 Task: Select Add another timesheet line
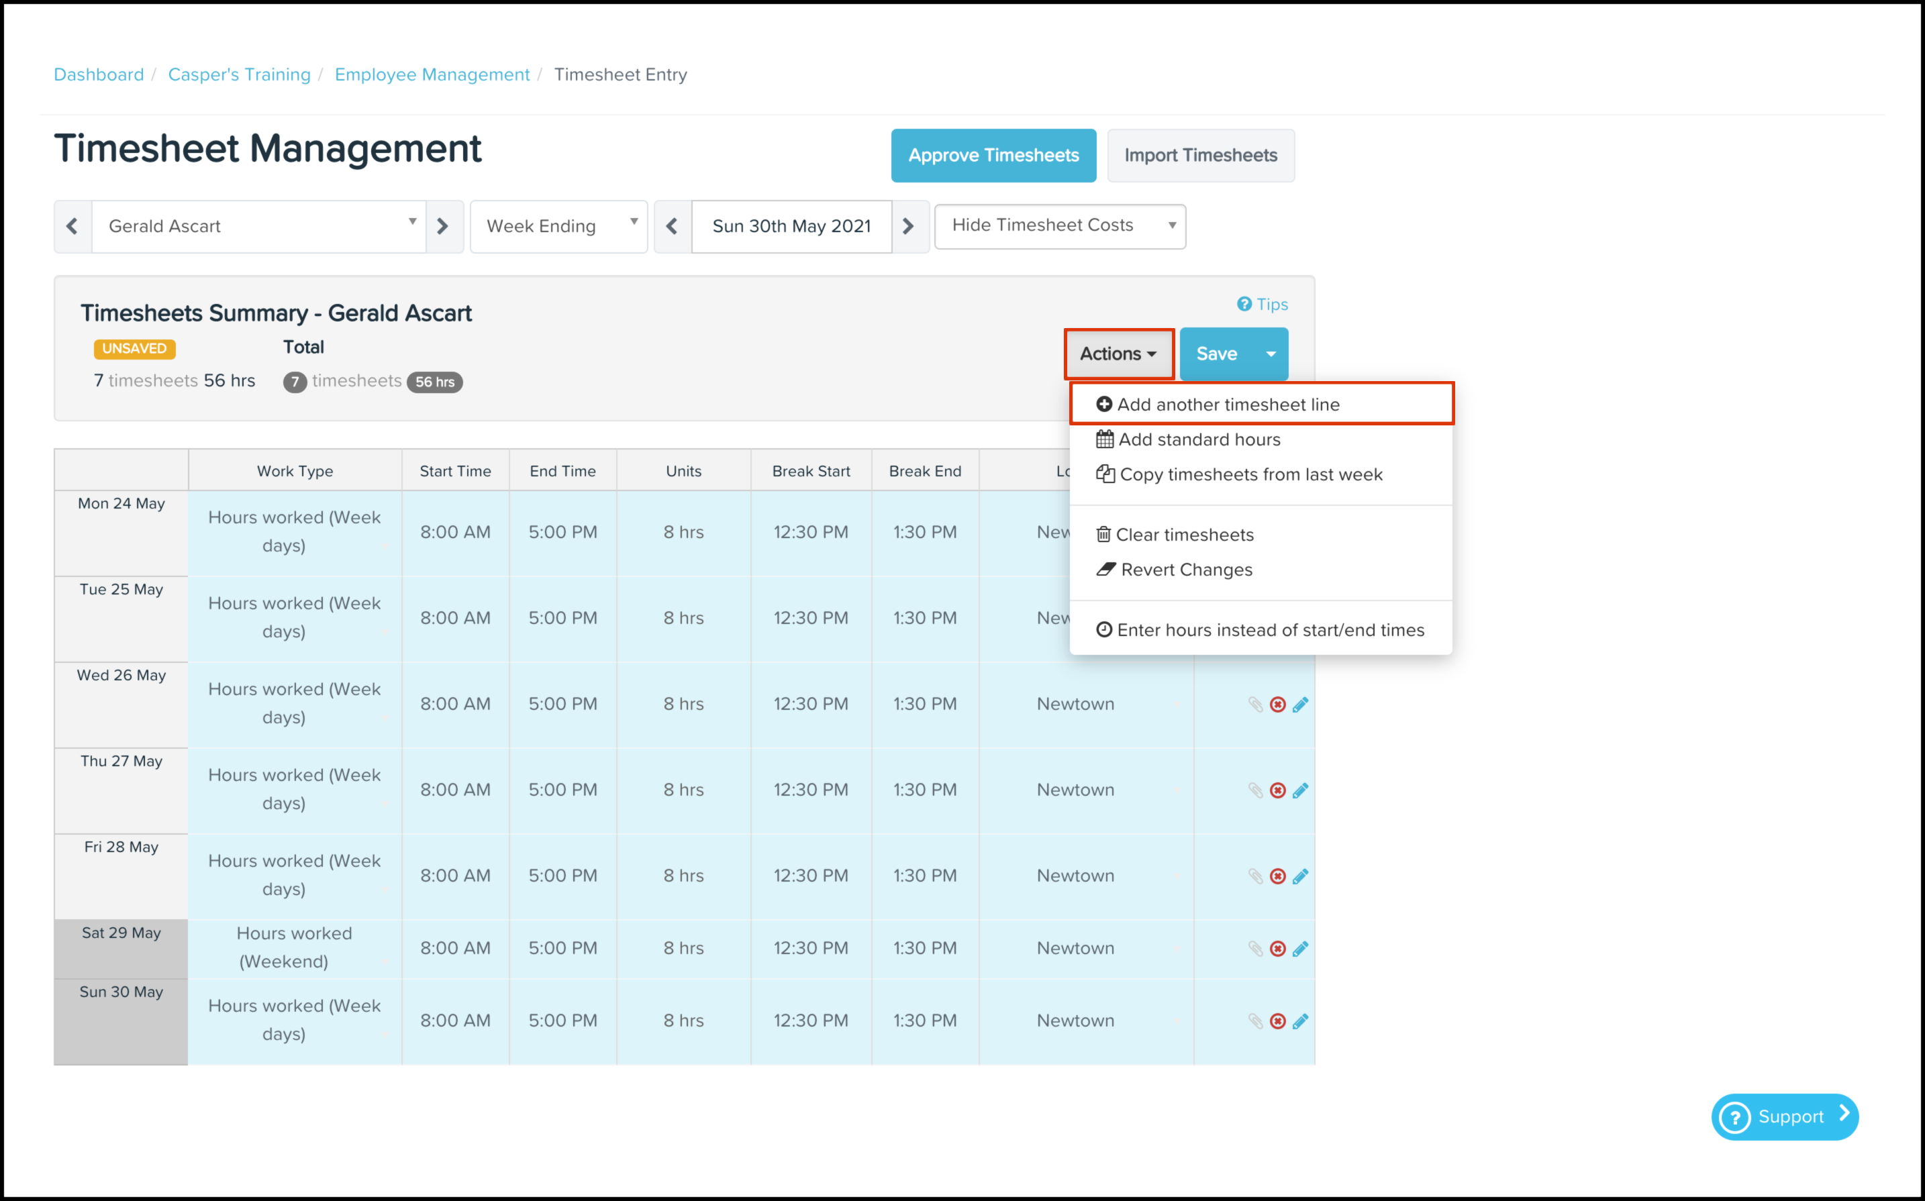point(1228,405)
